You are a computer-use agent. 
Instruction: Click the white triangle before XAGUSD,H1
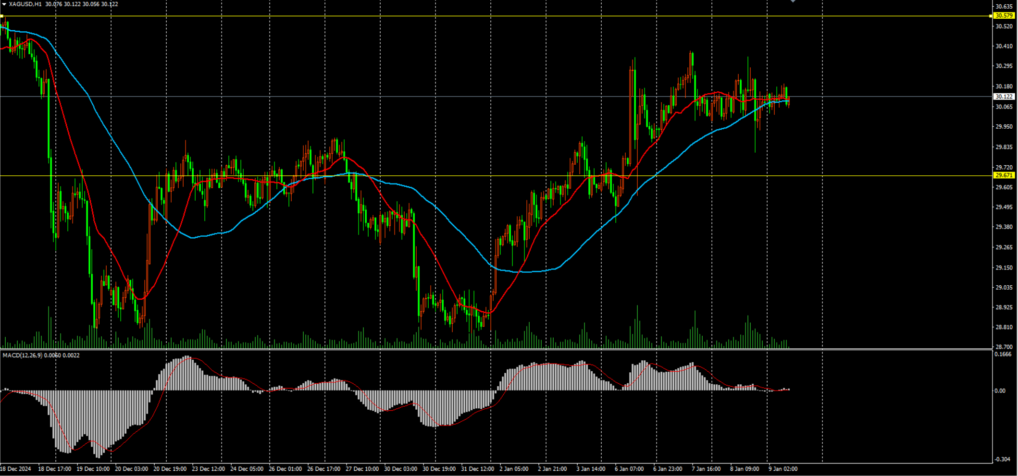[x=4, y=4]
